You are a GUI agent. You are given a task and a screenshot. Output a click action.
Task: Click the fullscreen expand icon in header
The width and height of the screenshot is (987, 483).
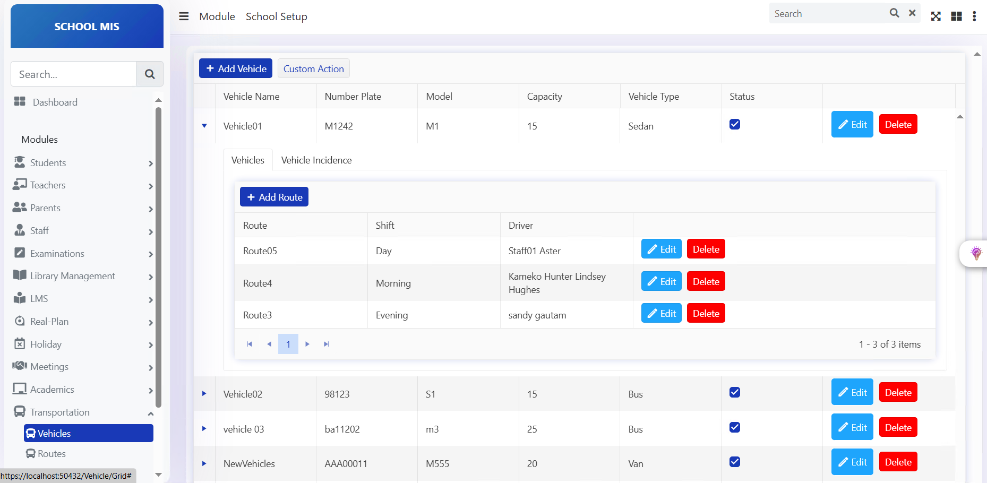click(x=935, y=16)
